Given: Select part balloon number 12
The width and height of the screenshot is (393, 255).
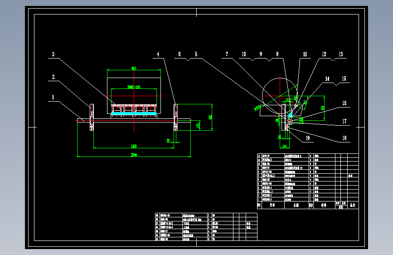Looking at the screenshot, I should click(324, 54).
